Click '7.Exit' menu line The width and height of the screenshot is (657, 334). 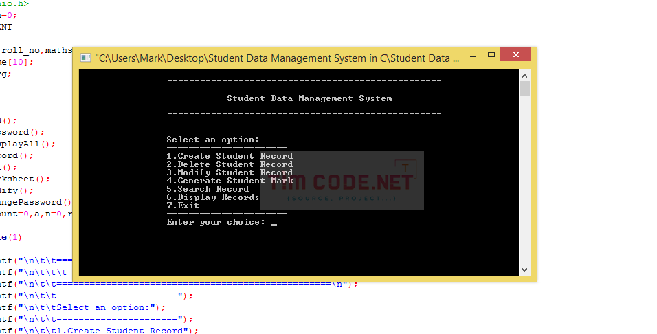click(183, 205)
